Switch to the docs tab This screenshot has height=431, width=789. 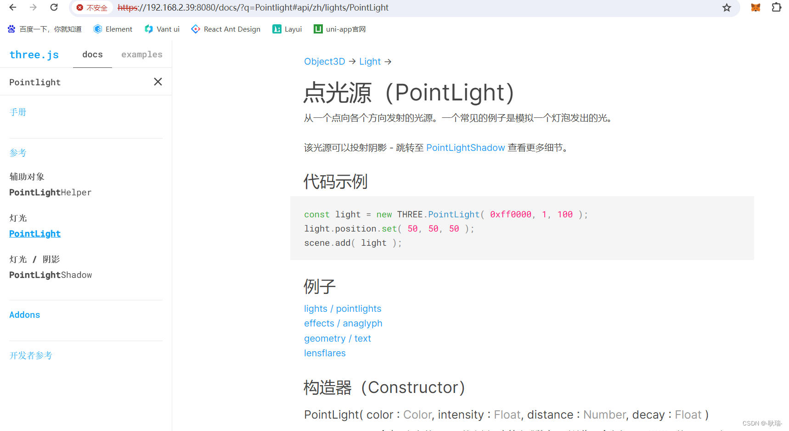click(x=92, y=55)
